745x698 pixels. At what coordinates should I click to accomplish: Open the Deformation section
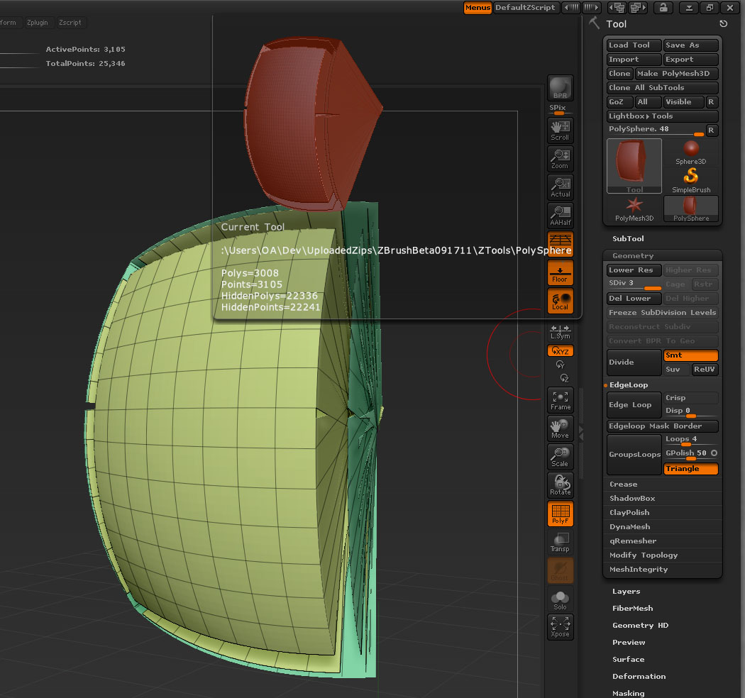[x=639, y=677]
